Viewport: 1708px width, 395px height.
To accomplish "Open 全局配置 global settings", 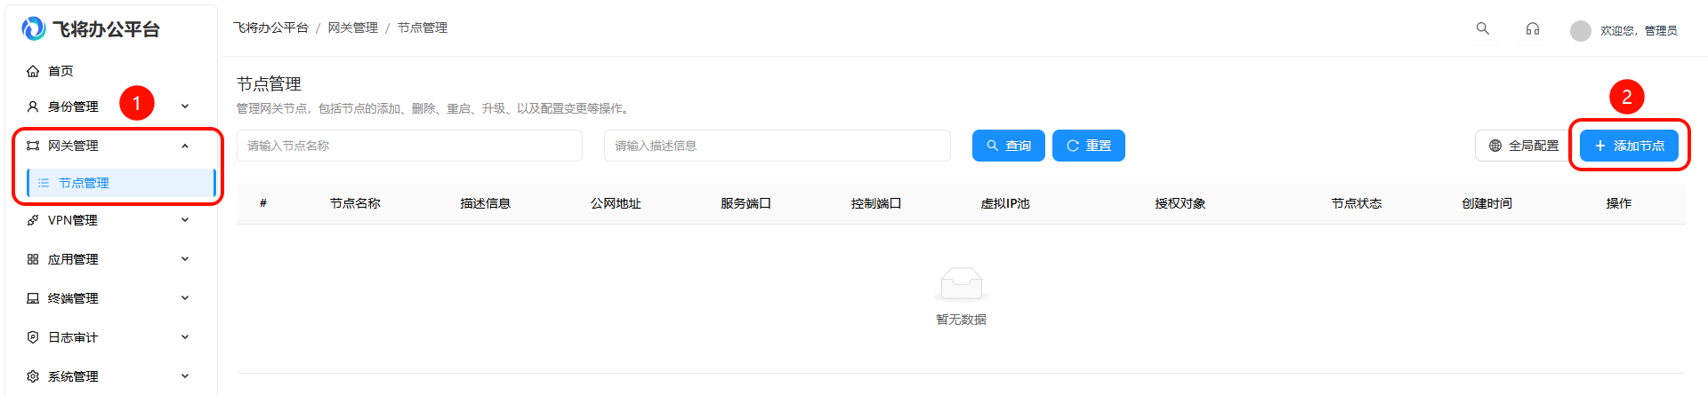I will pos(1523,146).
